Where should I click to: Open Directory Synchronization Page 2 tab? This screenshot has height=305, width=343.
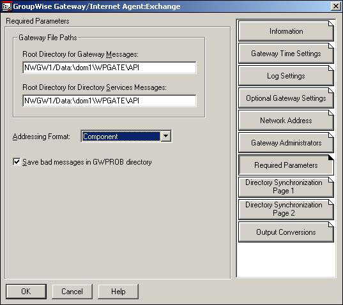pos(286,209)
